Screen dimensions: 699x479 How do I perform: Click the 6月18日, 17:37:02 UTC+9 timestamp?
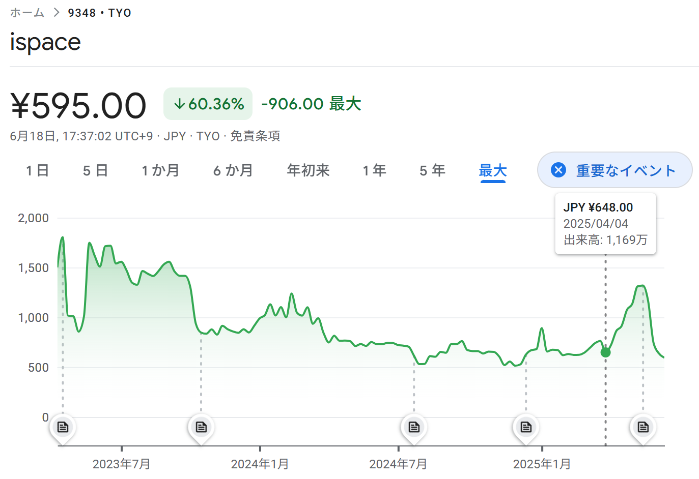tap(81, 136)
